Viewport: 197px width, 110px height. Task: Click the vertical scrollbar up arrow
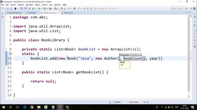(189, 16)
